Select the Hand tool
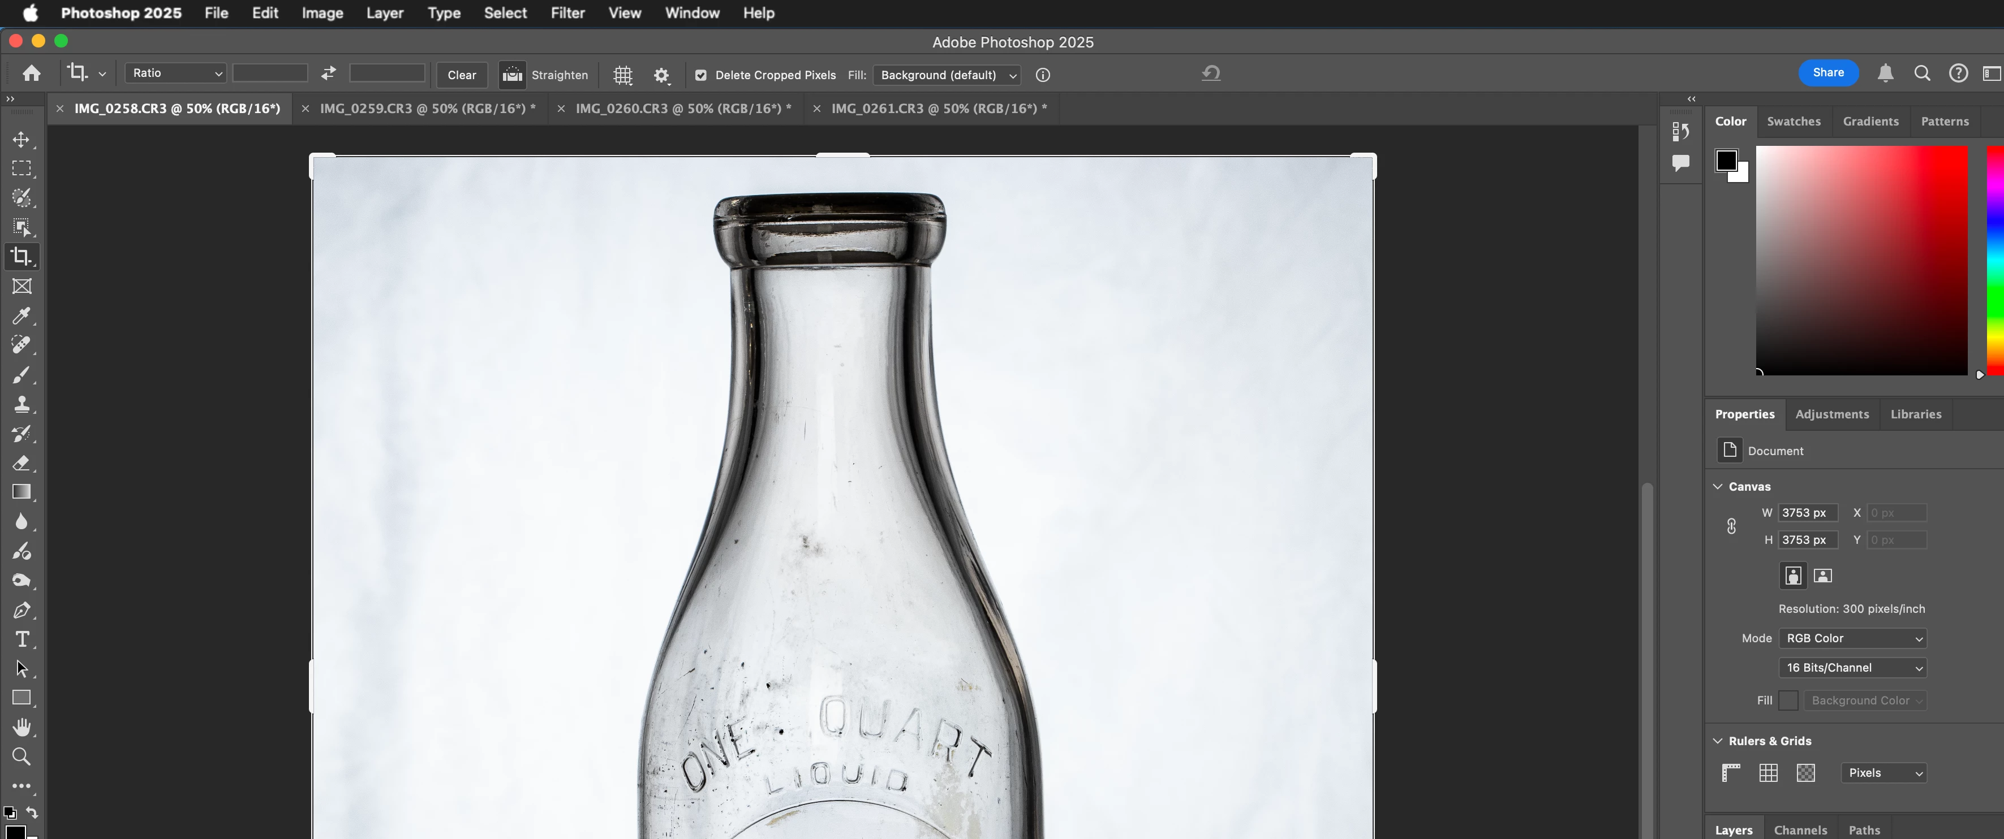Viewport: 2004px width, 839px height. click(x=21, y=727)
